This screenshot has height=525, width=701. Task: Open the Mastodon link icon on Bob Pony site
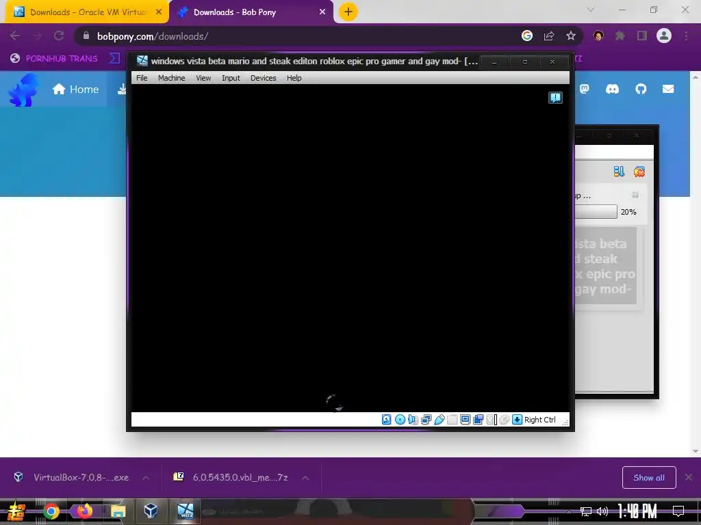pos(585,89)
